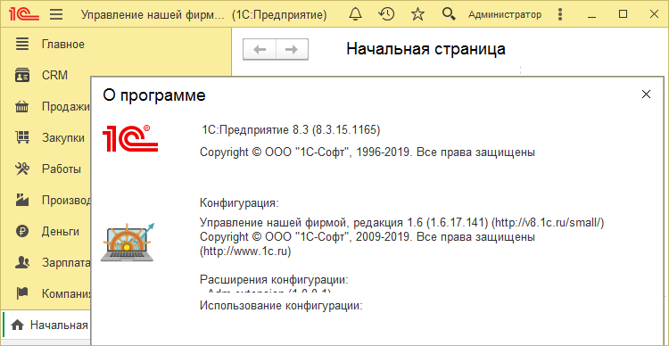Click the platform version 8.3.15.1165 text

[x=291, y=129]
